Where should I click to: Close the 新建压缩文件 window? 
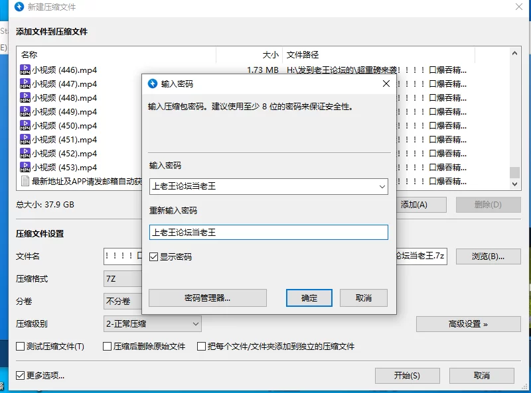[x=519, y=7]
